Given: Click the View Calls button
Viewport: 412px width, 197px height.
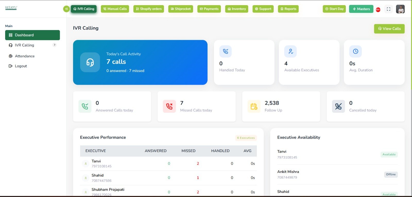Looking at the screenshot, I should tap(389, 29).
